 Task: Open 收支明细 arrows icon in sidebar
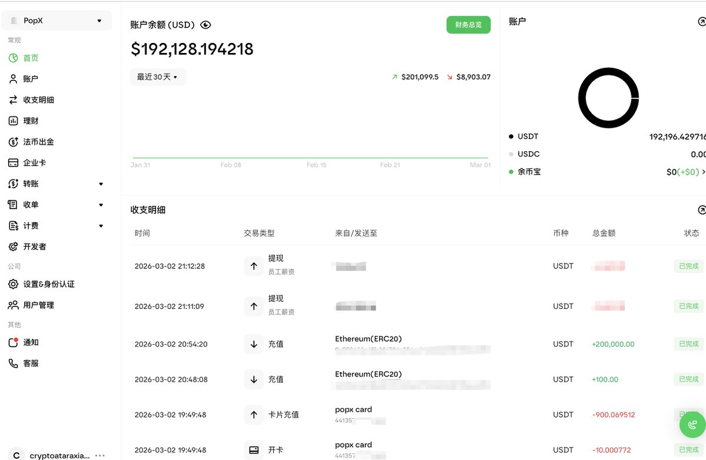(x=13, y=100)
